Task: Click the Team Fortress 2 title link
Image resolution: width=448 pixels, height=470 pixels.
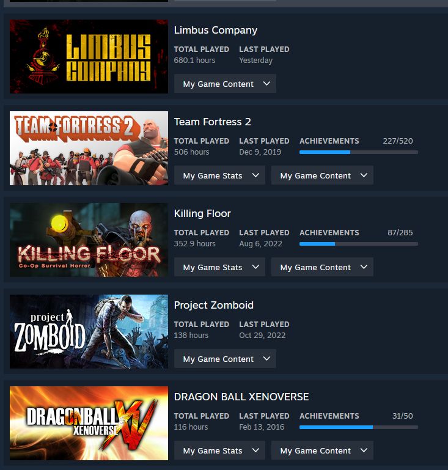Action: point(213,122)
